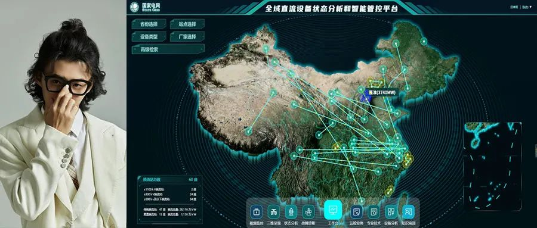Click the highlighted 工作台 workbench icon
537x228 pixels.
[x=333, y=210]
